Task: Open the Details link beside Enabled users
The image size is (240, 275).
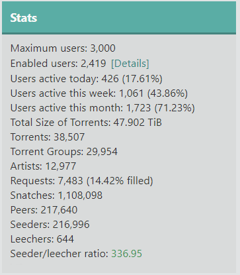Action: [x=130, y=64]
